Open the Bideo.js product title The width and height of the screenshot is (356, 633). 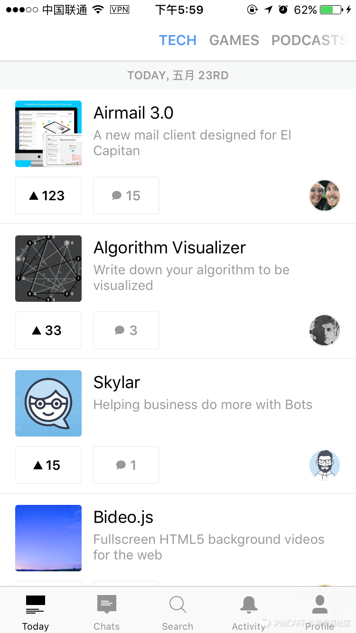pos(123,517)
